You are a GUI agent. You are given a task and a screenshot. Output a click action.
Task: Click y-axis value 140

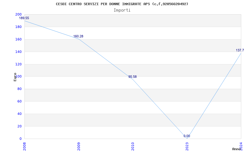(x=18, y=52)
